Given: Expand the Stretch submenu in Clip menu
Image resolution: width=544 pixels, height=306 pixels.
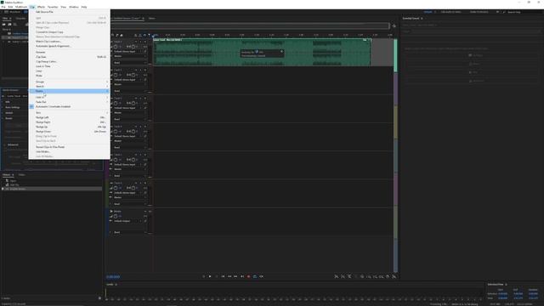Looking at the screenshot, I should click(x=70, y=87).
